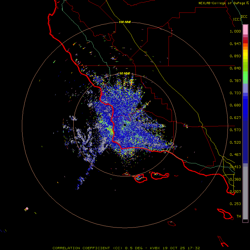
Task: Click the 0.413 value on the color scale
Action: (235, 167)
